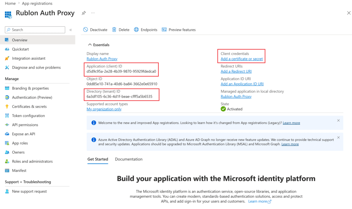352x209 pixels.
Task: Select App roles menu label
Action: click(20, 143)
